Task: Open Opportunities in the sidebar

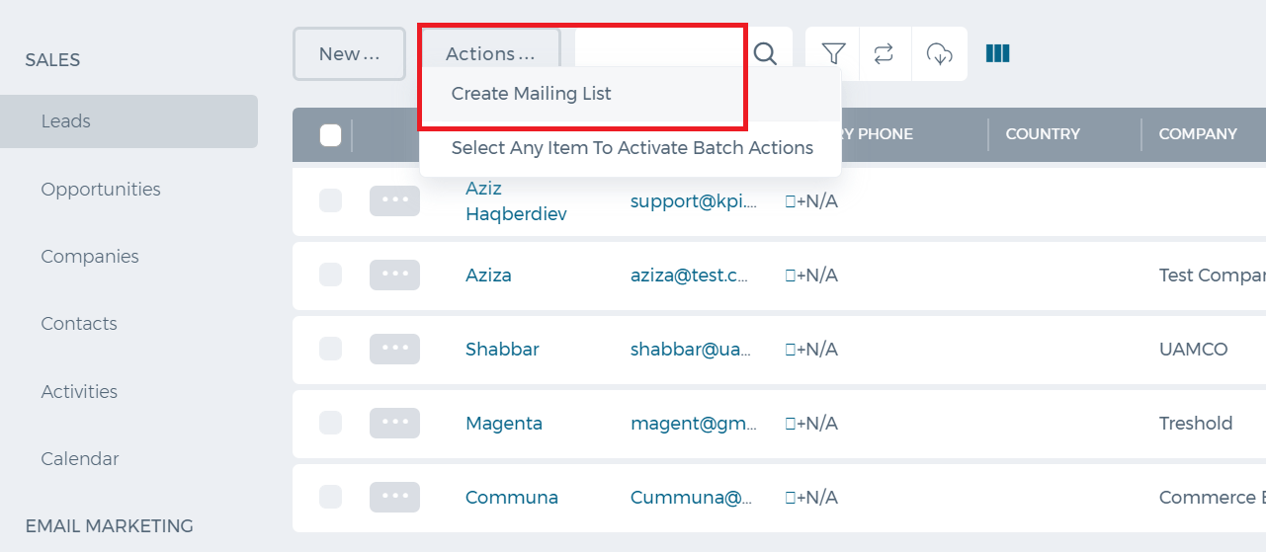Action: click(x=101, y=189)
